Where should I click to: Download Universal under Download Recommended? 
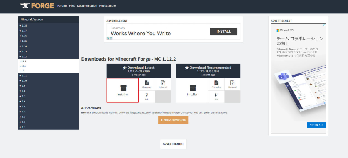(x=232, y=84)
